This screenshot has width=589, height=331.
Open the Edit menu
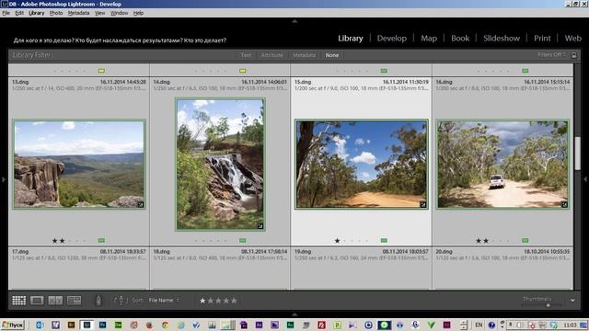coord(19,13)
